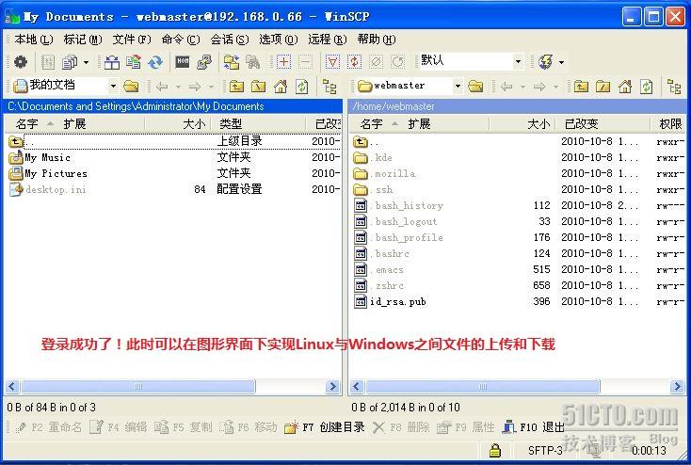Expand remote back history arrow dropdown
The image size is (691, 465).
(x=522, y=87)
